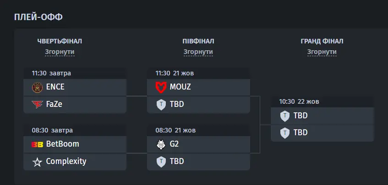The height and width of the screenshot is (185, 388).
Task: Click the FaZe team logo
Action: (x=38, y=104)
